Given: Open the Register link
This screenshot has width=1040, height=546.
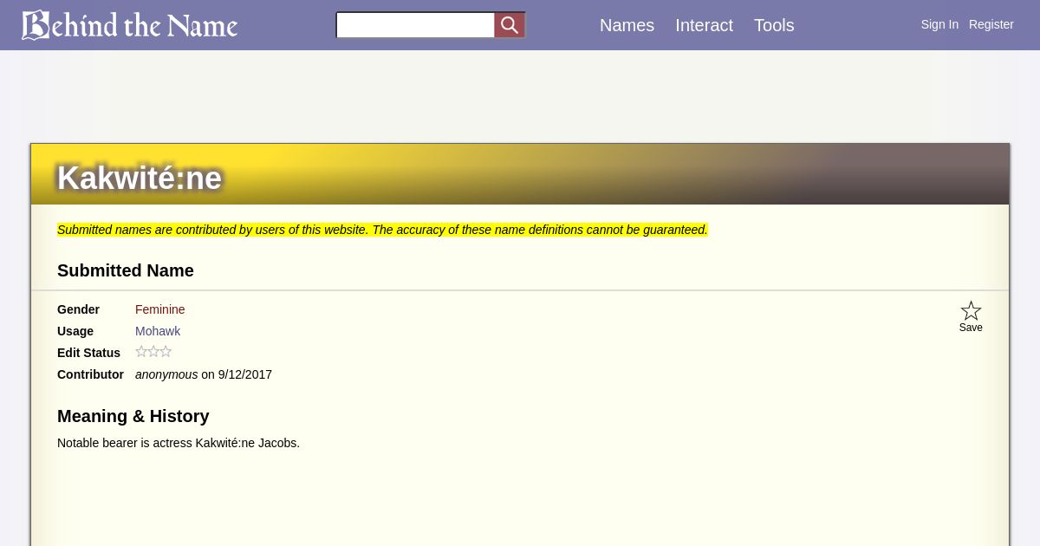Looking at the screenshot, I should click(x=991, y=24).
